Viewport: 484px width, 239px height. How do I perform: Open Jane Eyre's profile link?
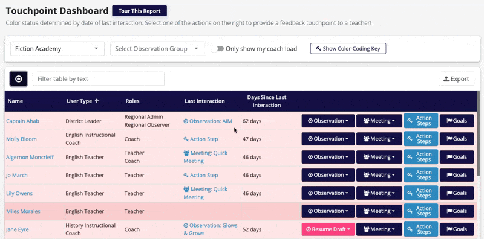coord(18,229)
